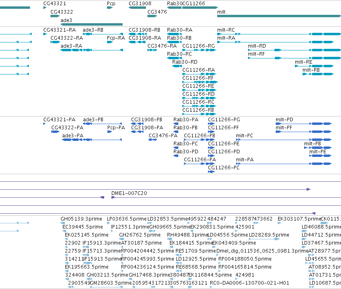Click the Rab30-RD transcript label

coord(185,62)
